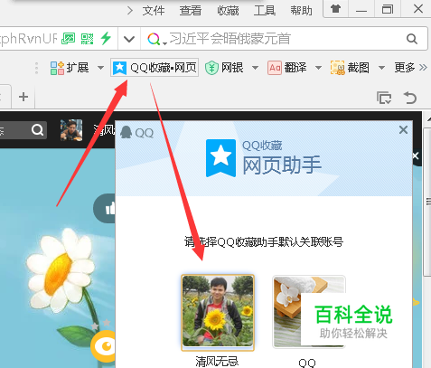
Task: Close the QQ收藏 网页助手 popup
Action: tap(403, 130)
